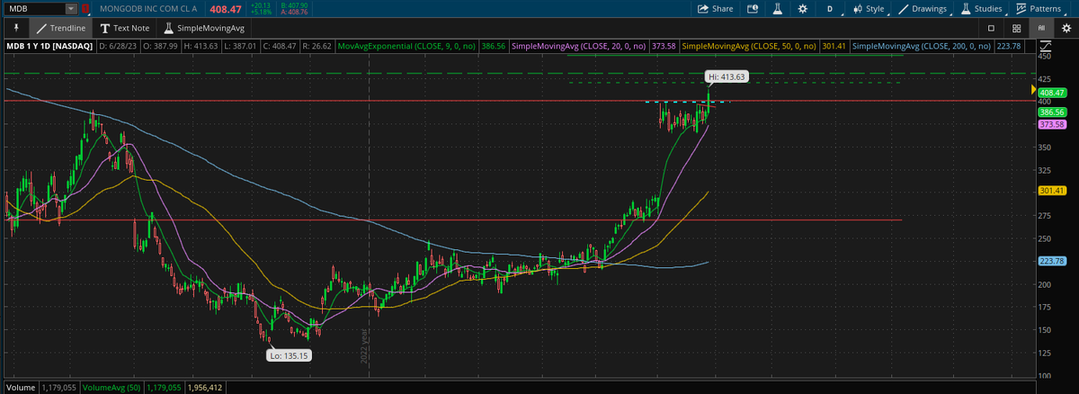Click the Volume label in lower panel
This screenshot has width=1079, height=394.
(x=20, y=387)
